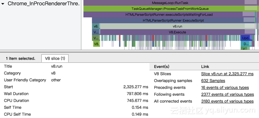Viewport: 259px width, 118px height.
Task: Select the wide v8.run slice
Action: click(x=177, y=26)
